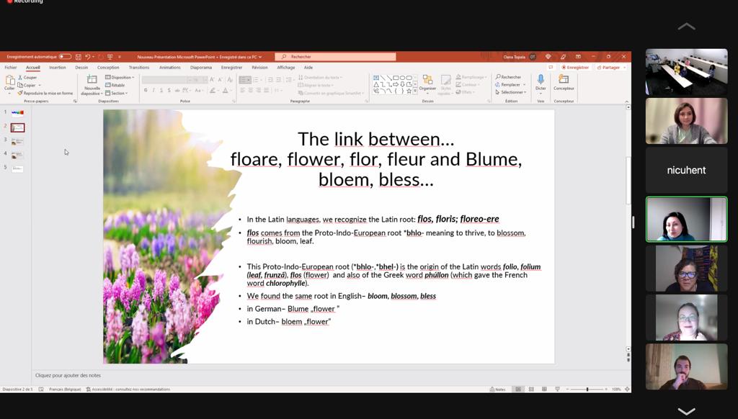Toggle the Enregistrement automatique switch

coord(65,57)
